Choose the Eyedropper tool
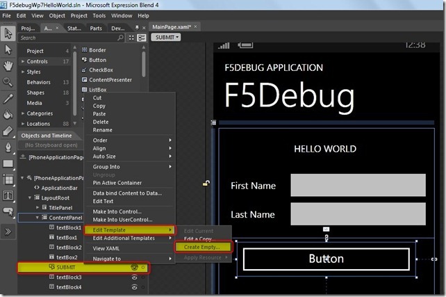This screenshot has height=297, width=446. (9, 99)
